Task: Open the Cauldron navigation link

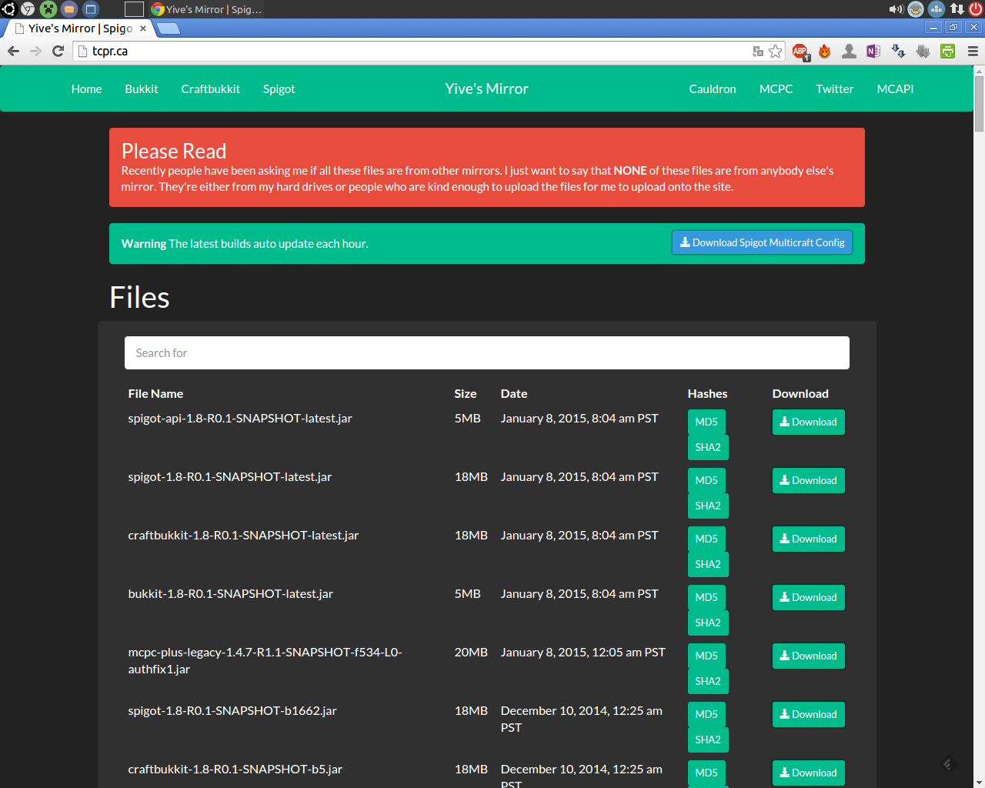Action: (713, 88)
